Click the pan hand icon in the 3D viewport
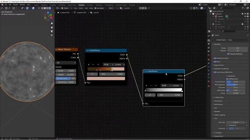The width and height of the screenshot is (250, 140). [52, 27]
